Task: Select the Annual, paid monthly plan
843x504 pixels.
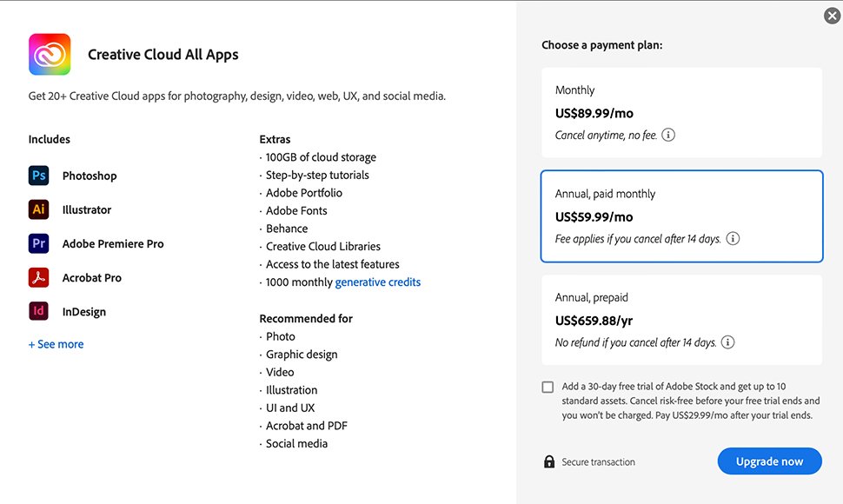Action: click(x=681, y=216)
